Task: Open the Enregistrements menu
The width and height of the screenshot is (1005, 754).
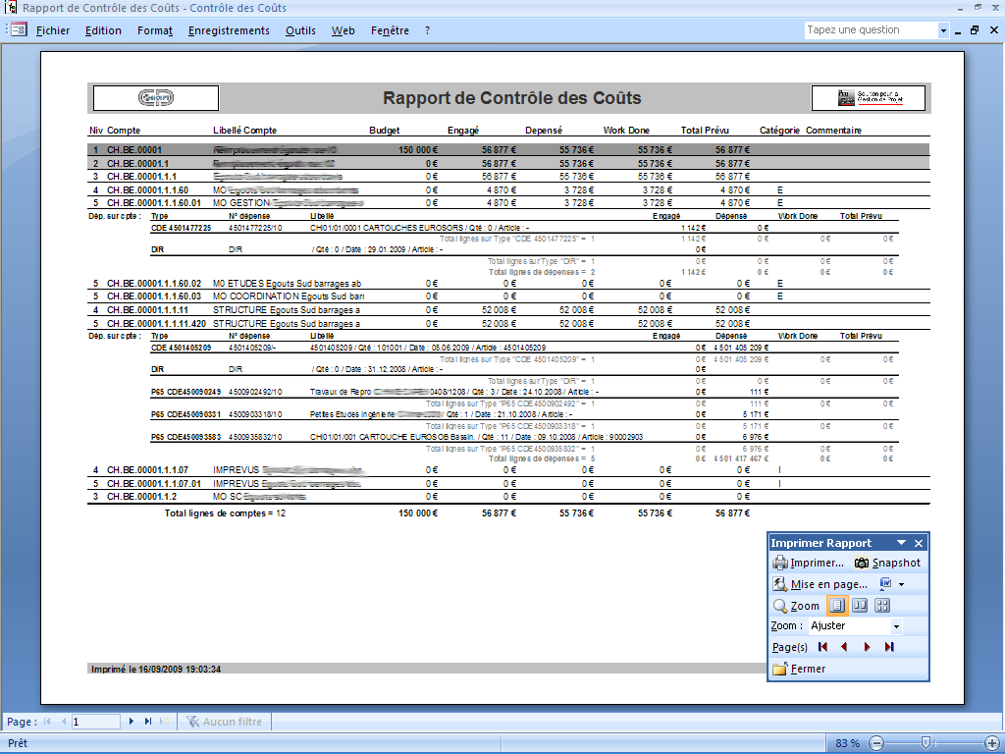Action: click(x=229, y=30)
